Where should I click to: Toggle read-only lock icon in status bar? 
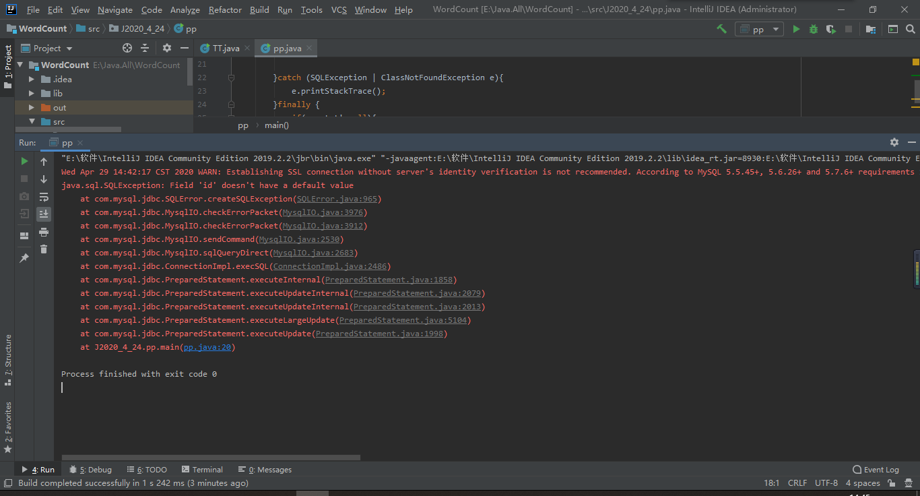(x=891, y=483)
